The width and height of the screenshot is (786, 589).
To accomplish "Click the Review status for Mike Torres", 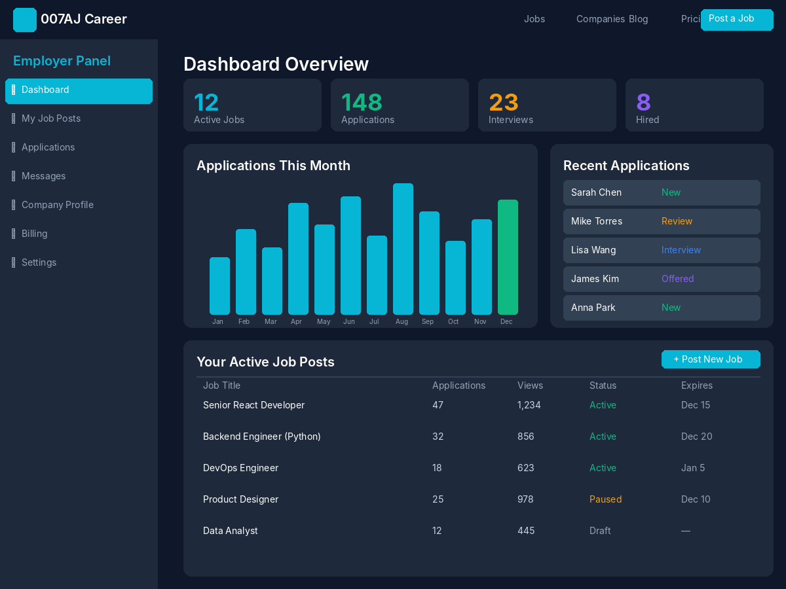I will (677, 221).
